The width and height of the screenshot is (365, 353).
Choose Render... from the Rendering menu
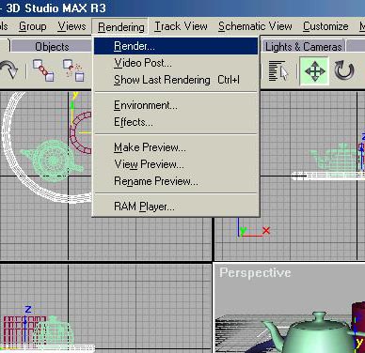pyautogui.click(x=176, y=46)
